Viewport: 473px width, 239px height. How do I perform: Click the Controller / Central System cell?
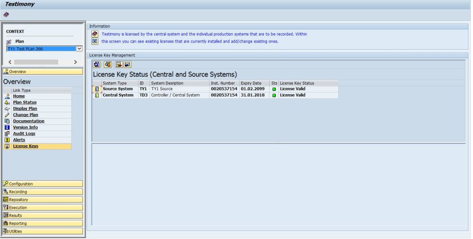pyautogui.click(x=179, y=95)
